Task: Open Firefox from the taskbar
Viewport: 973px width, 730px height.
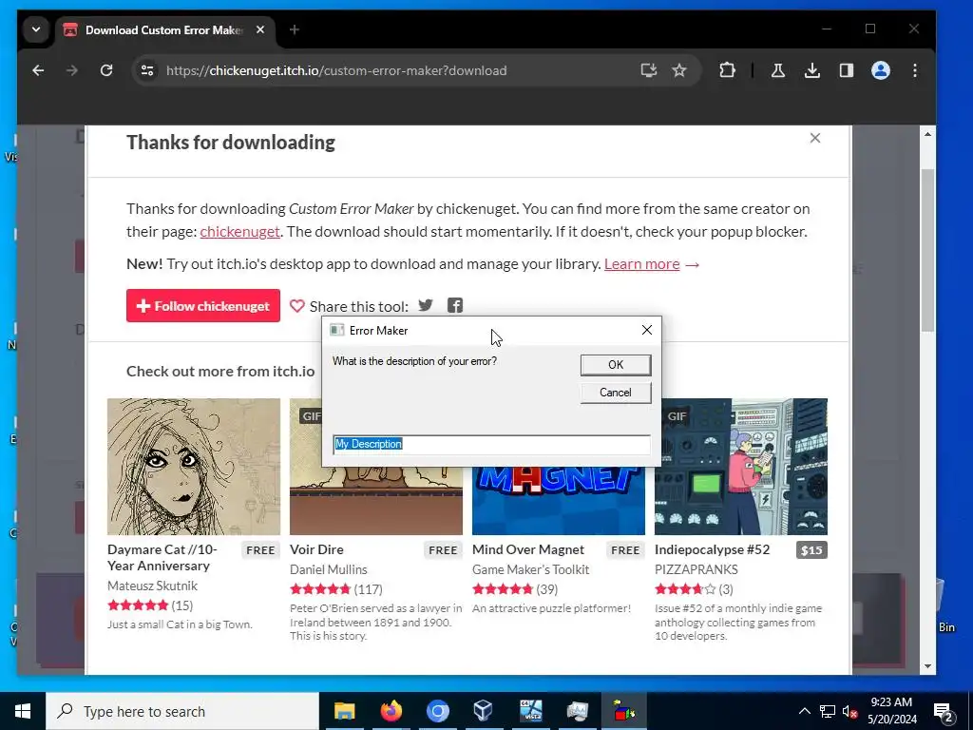Action: coord(391,711)
